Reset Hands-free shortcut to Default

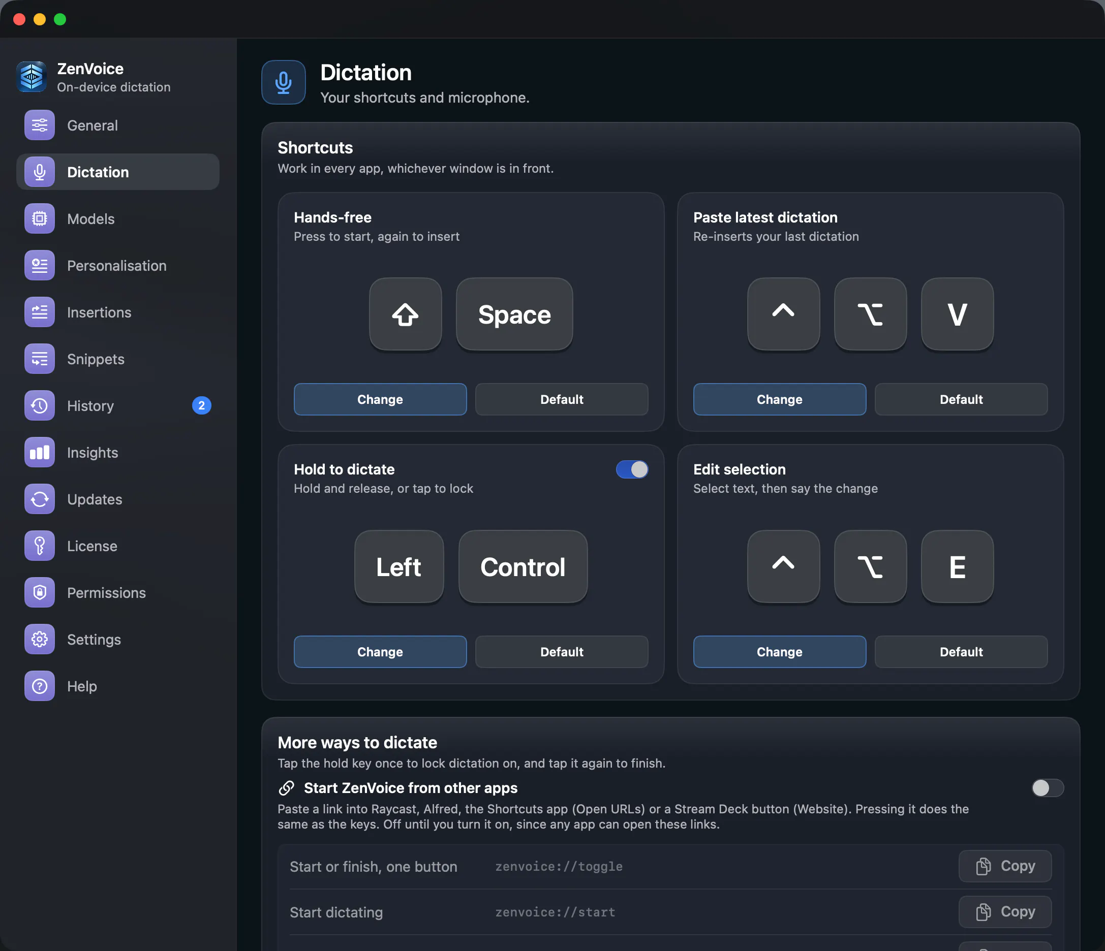tap(562, 399)
